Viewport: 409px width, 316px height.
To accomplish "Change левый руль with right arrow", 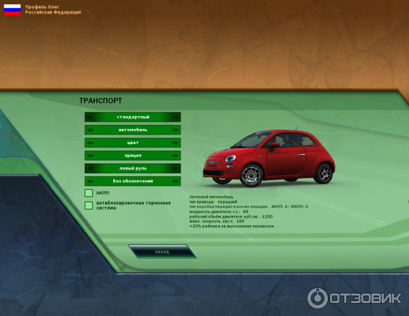I will [176, 169].
